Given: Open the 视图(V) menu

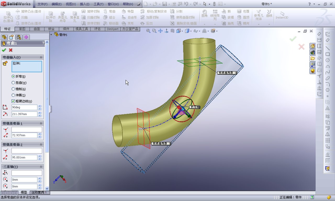Looking at the screenshot, I should [71, 4].
